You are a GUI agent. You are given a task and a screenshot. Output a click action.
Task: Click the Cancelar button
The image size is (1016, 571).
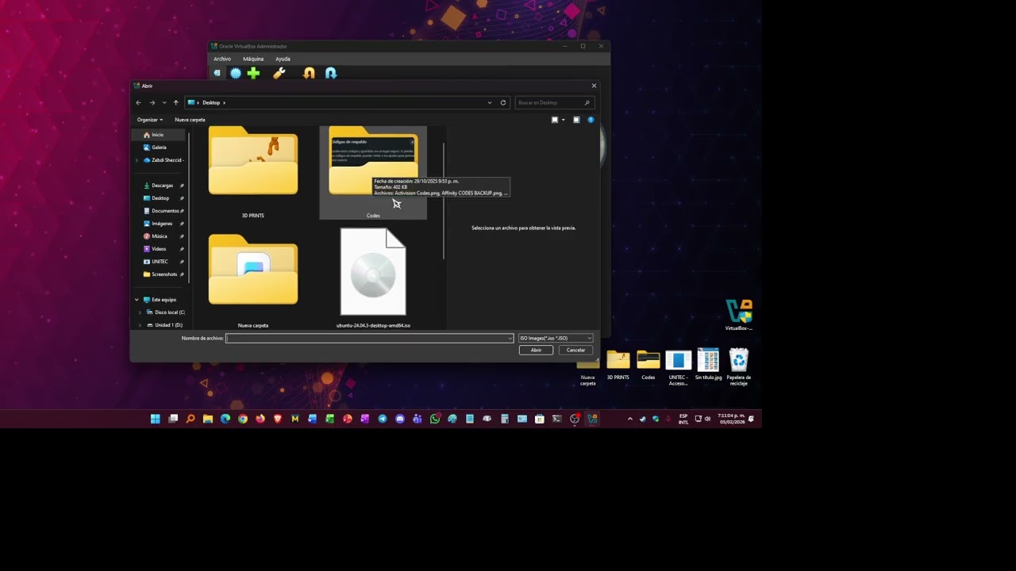coord(575,350)
